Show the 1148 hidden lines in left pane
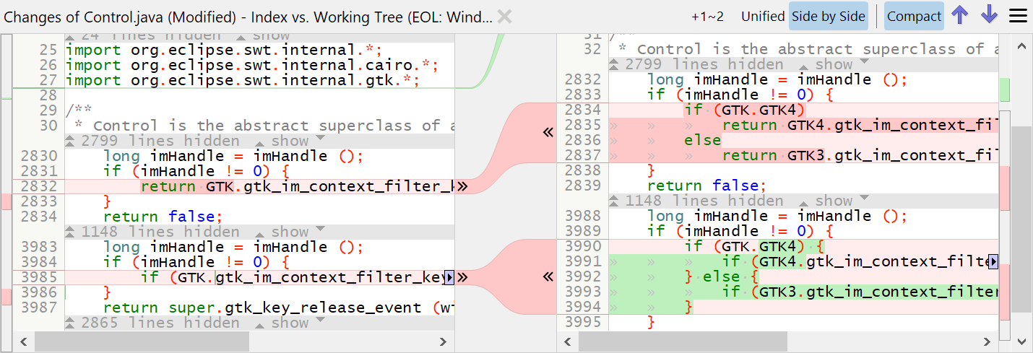This screenshot has height=353, width=1033. 290,232
